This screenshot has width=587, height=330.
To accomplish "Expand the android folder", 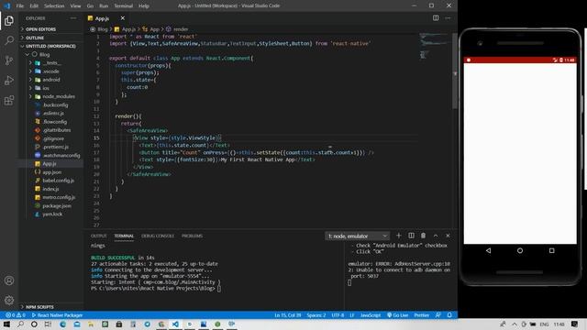I will click(50, 80).
